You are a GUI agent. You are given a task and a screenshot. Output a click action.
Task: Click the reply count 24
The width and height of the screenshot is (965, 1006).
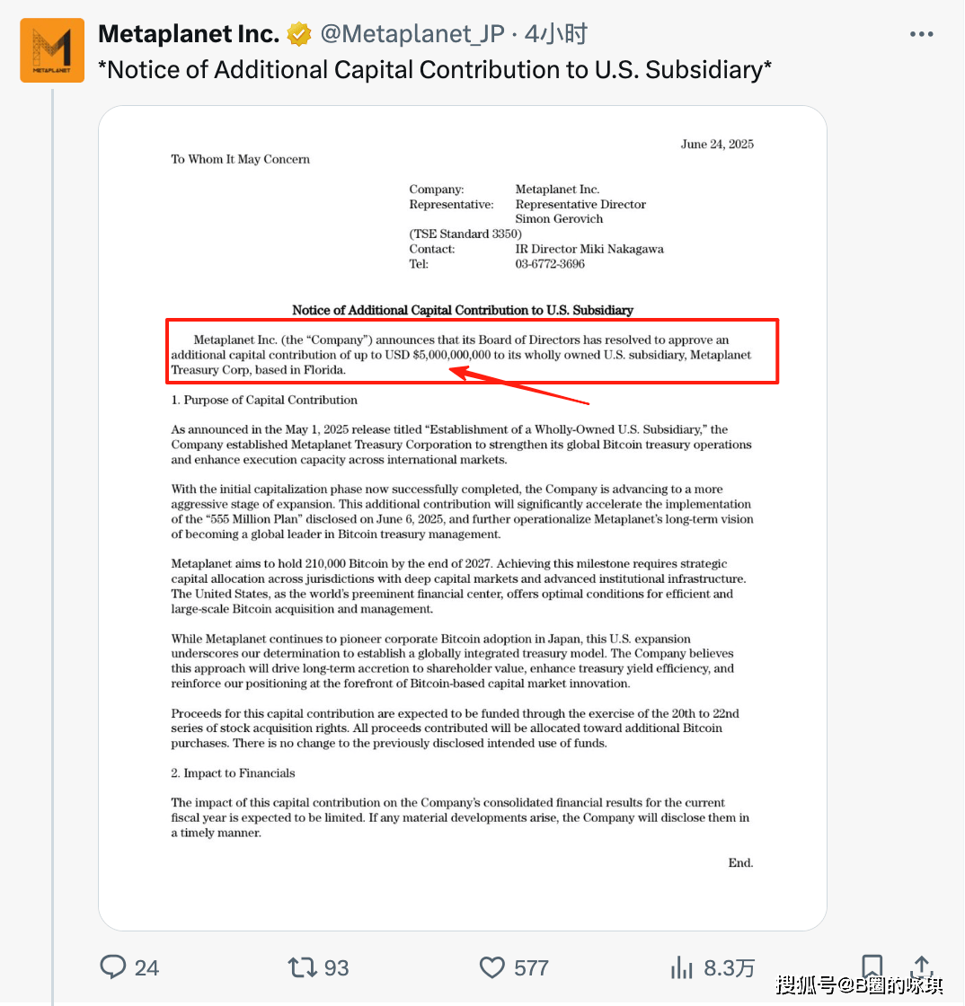click(x=146, y=967)
